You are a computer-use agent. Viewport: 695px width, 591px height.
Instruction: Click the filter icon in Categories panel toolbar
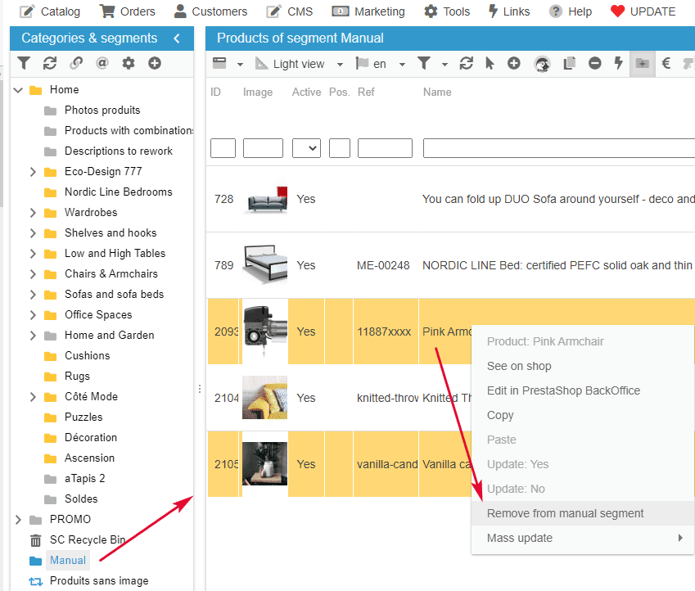click(x=24, y=63)
